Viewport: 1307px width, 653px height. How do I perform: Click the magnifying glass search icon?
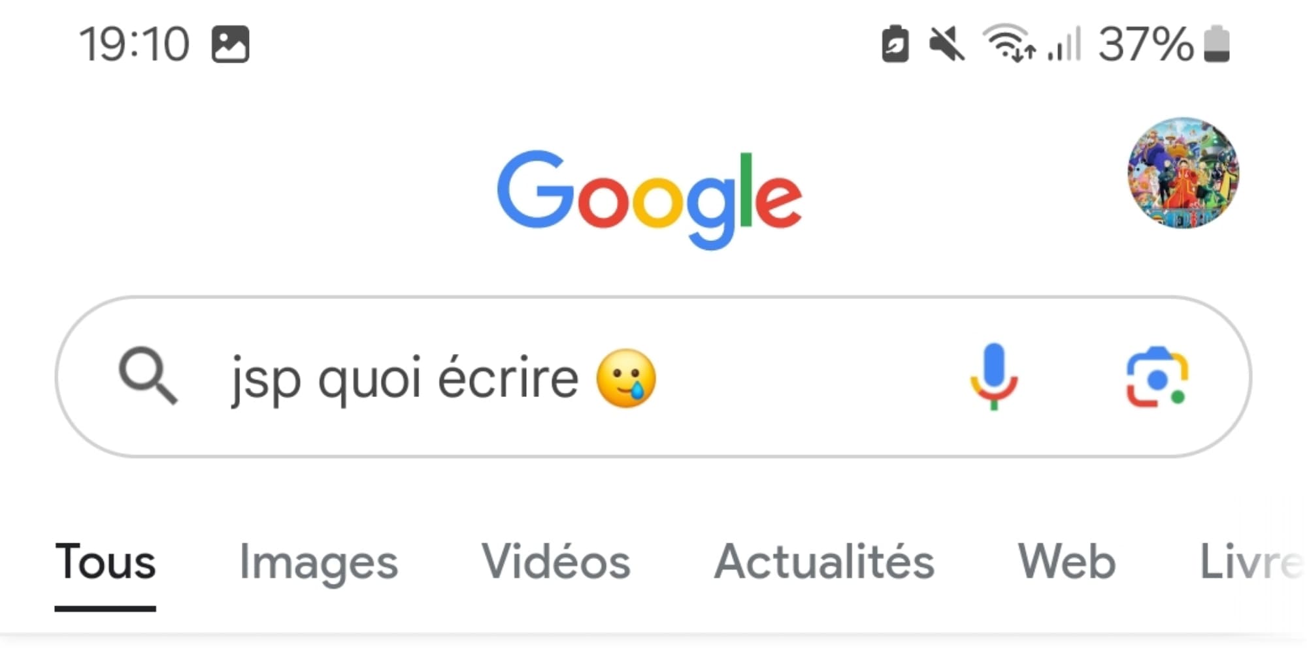149,379
